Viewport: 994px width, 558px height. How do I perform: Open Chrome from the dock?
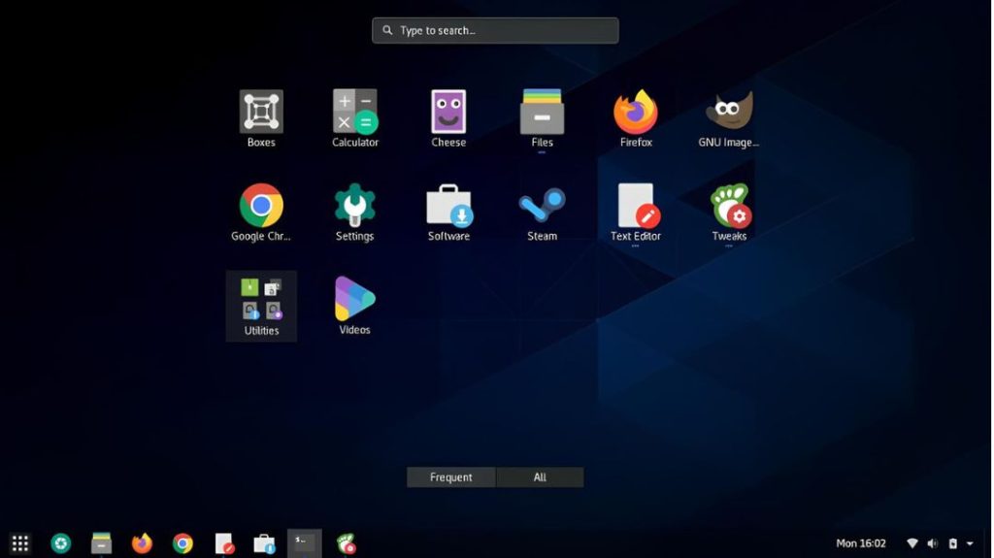pos(182,543)
